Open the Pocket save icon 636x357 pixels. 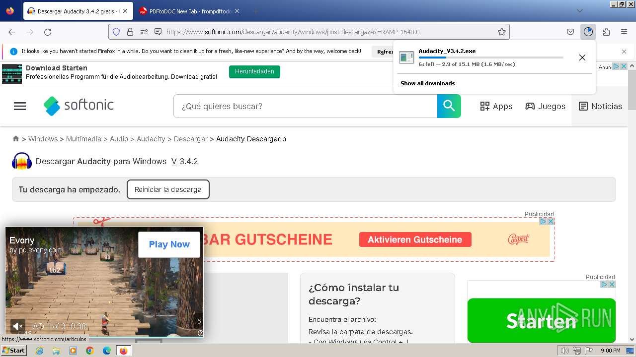point(570,32)
